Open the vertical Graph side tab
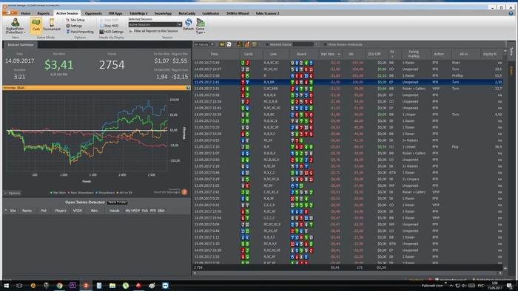The width and height of the screenshot is (518, 291). pyautogui.click(x=511, y=70)
